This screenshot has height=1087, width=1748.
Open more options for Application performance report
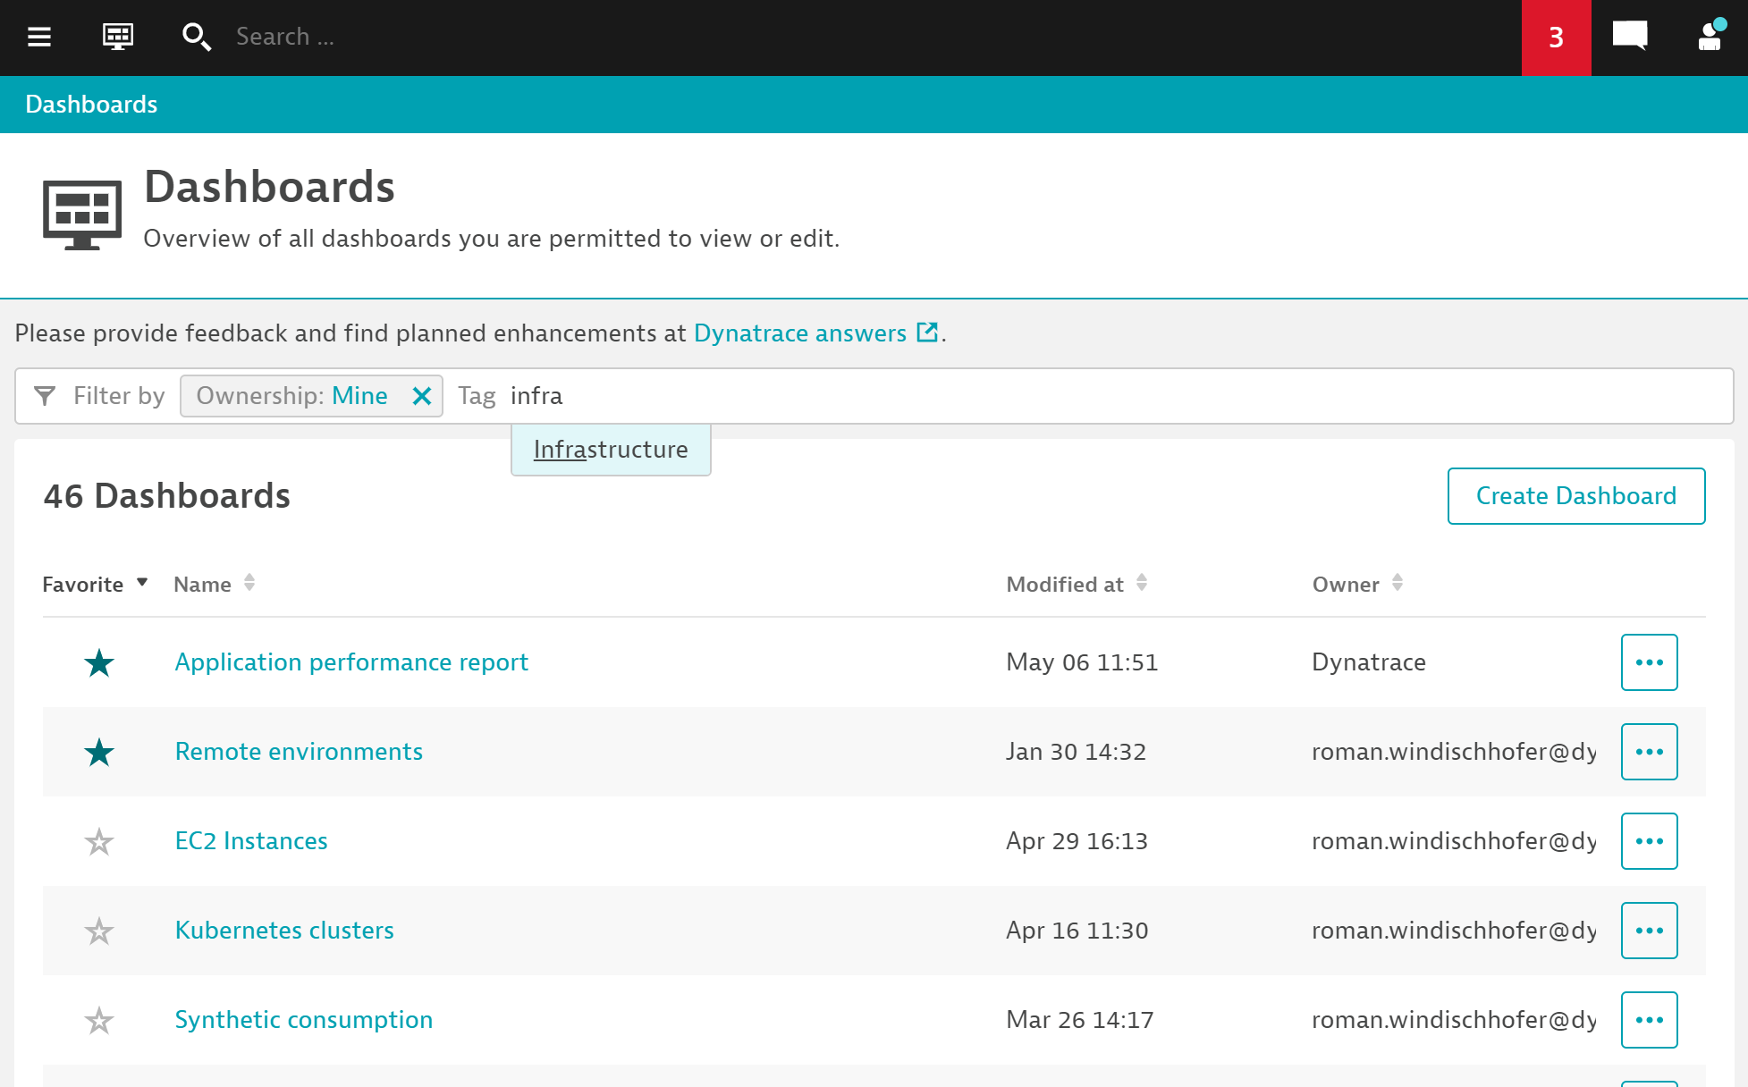coord(1649,662)
